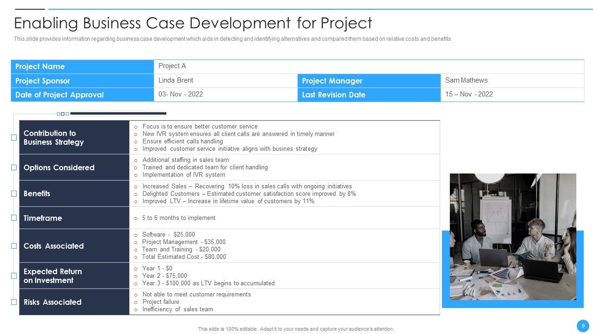593x334 pixels.
Task: Select the meeting photo on the slide
Action: (513, 237)
